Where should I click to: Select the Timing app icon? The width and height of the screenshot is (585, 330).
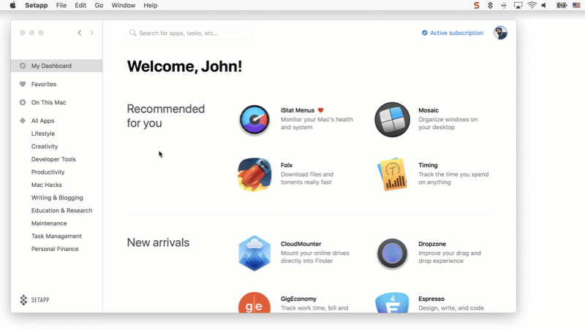point(392,174)
